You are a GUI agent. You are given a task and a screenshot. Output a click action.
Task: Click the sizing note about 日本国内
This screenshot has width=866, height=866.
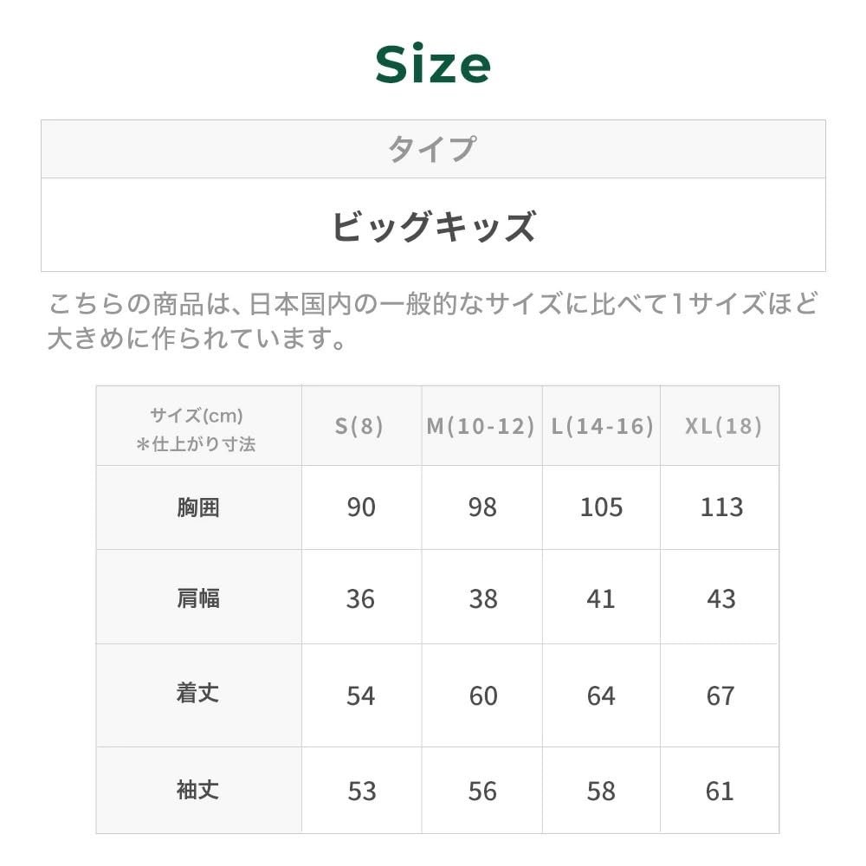[433, 320]
